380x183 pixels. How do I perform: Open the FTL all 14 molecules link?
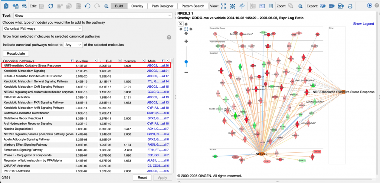pyautogui.click(x=158, y=81)
